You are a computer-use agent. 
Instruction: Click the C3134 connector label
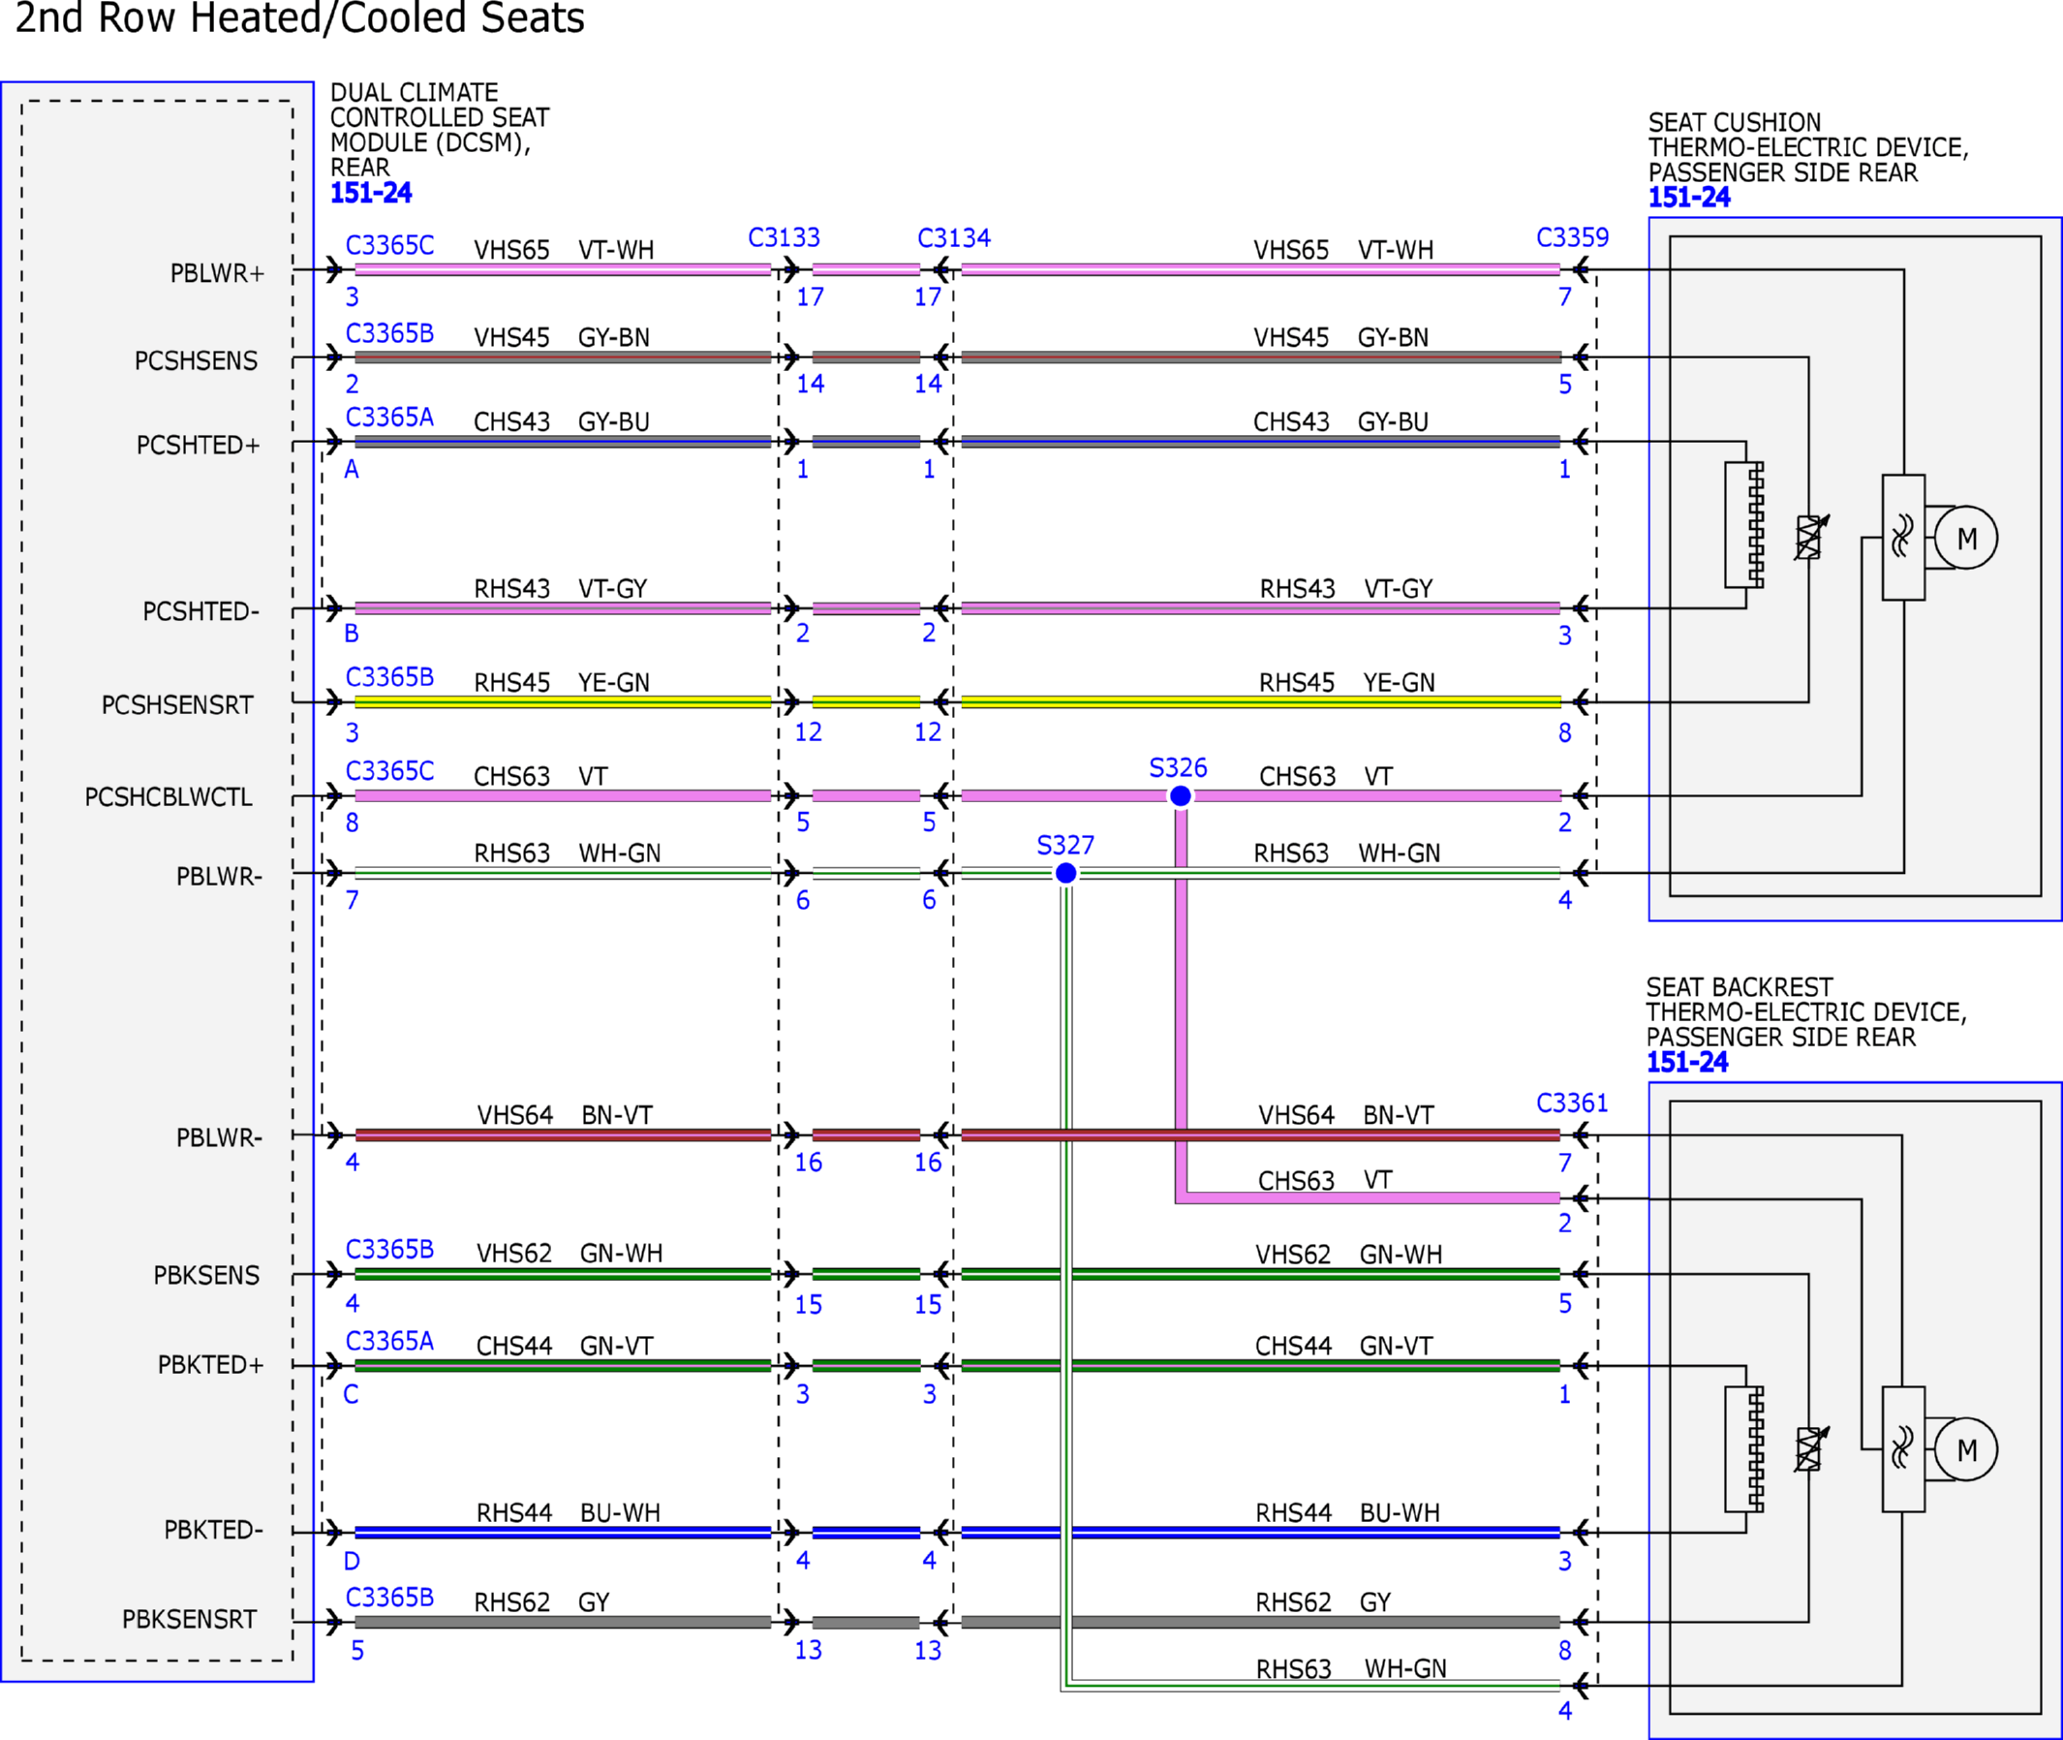tap(954, 238)
